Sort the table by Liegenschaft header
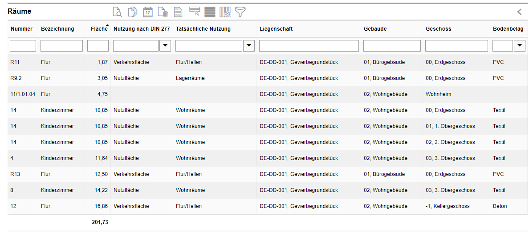Screen dimensions: 529x232 (x=276, y=29)
